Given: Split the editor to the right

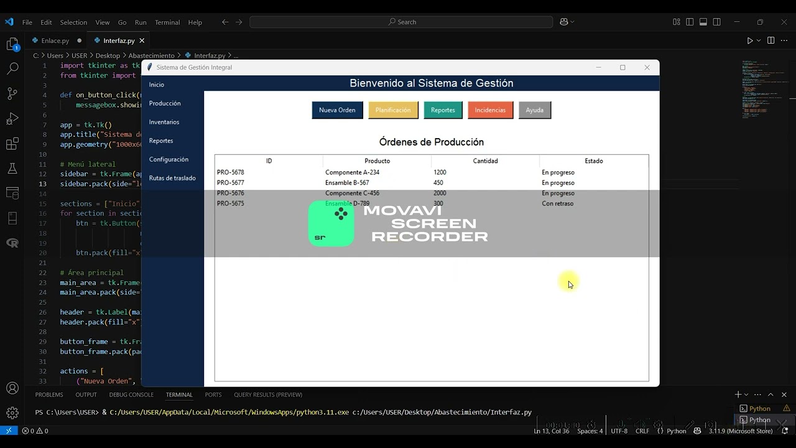Looking at the screenshot, I should tap(771, 40).
